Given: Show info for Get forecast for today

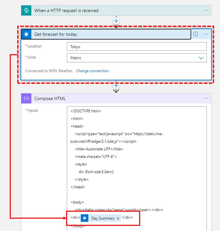Looking at the screenshot, I should point(196,34).
